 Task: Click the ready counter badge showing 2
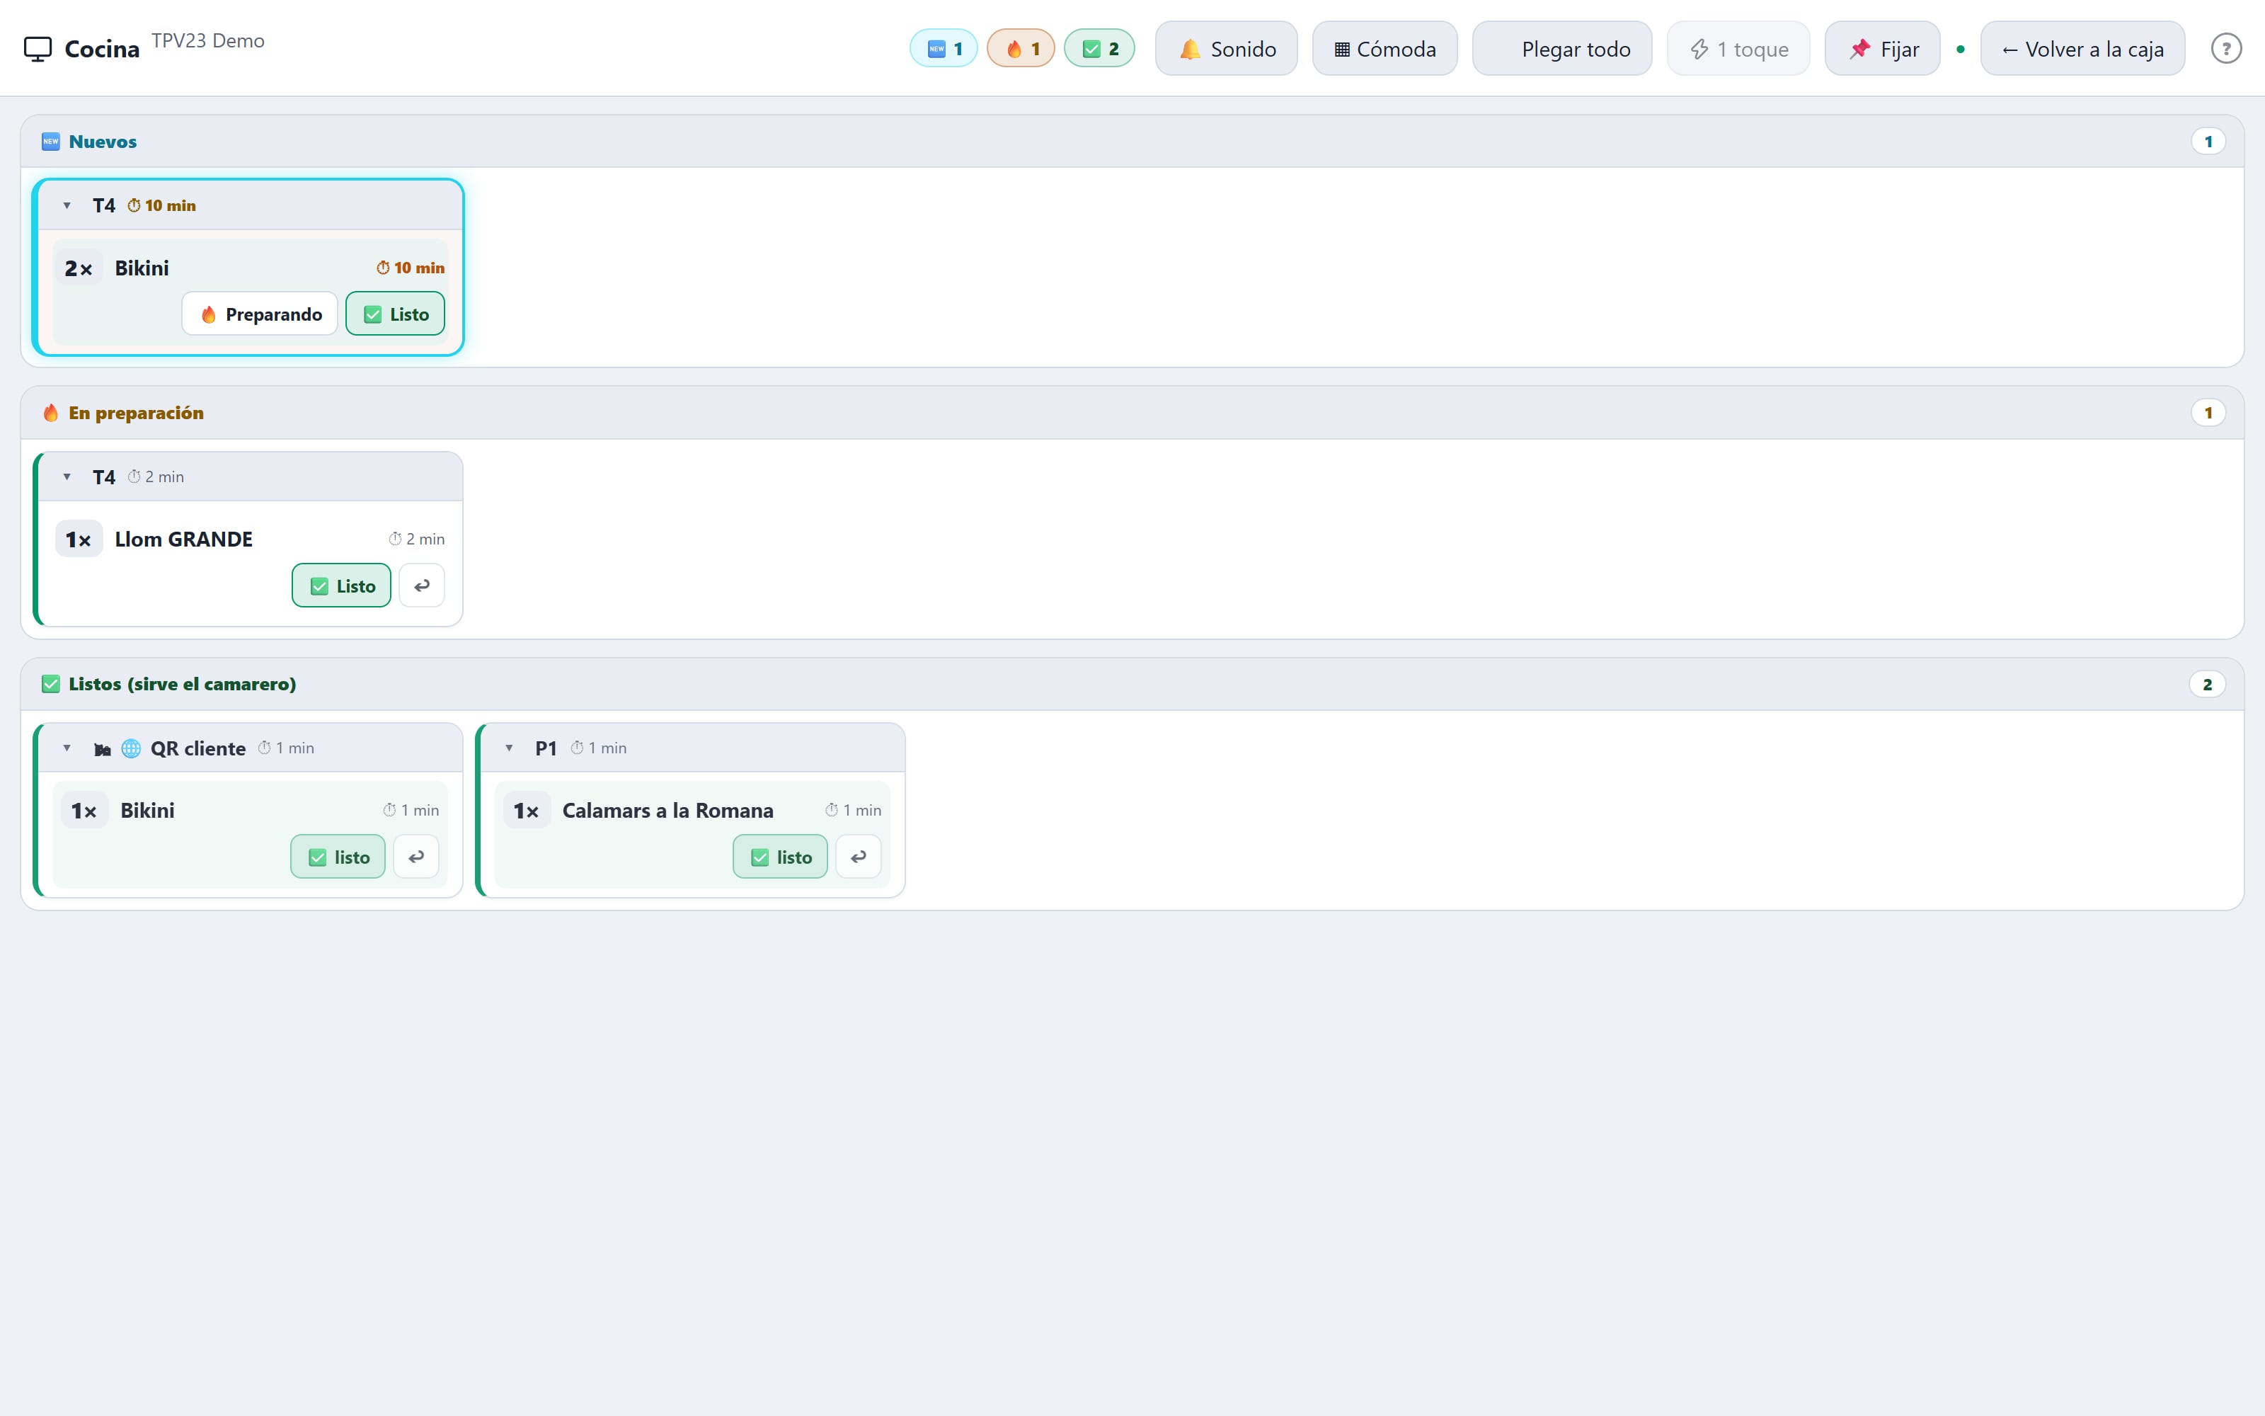[x=1099, y=49]
